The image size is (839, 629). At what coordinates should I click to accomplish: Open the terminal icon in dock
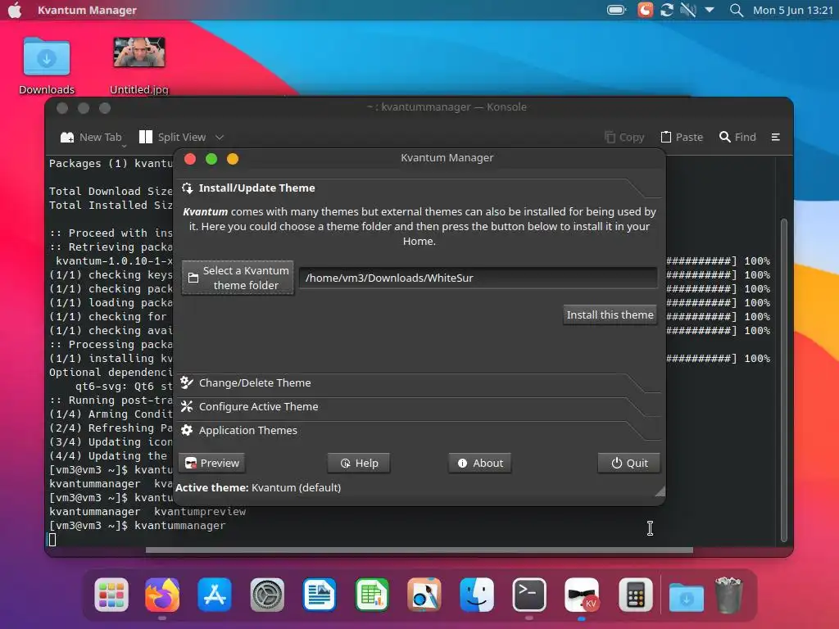pos(529,595)
